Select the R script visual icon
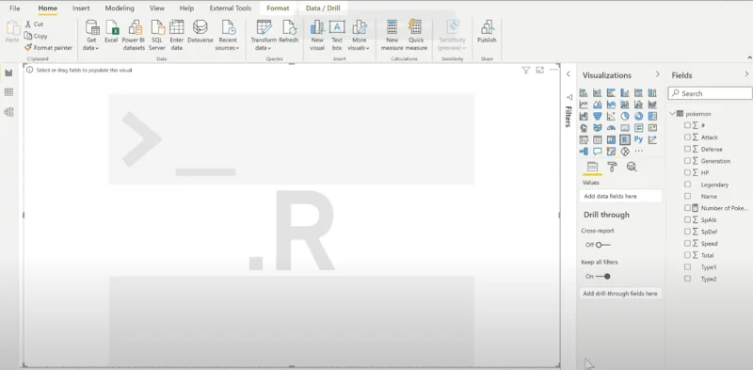Viewport: 753px width, 370px height. (624, 140)
